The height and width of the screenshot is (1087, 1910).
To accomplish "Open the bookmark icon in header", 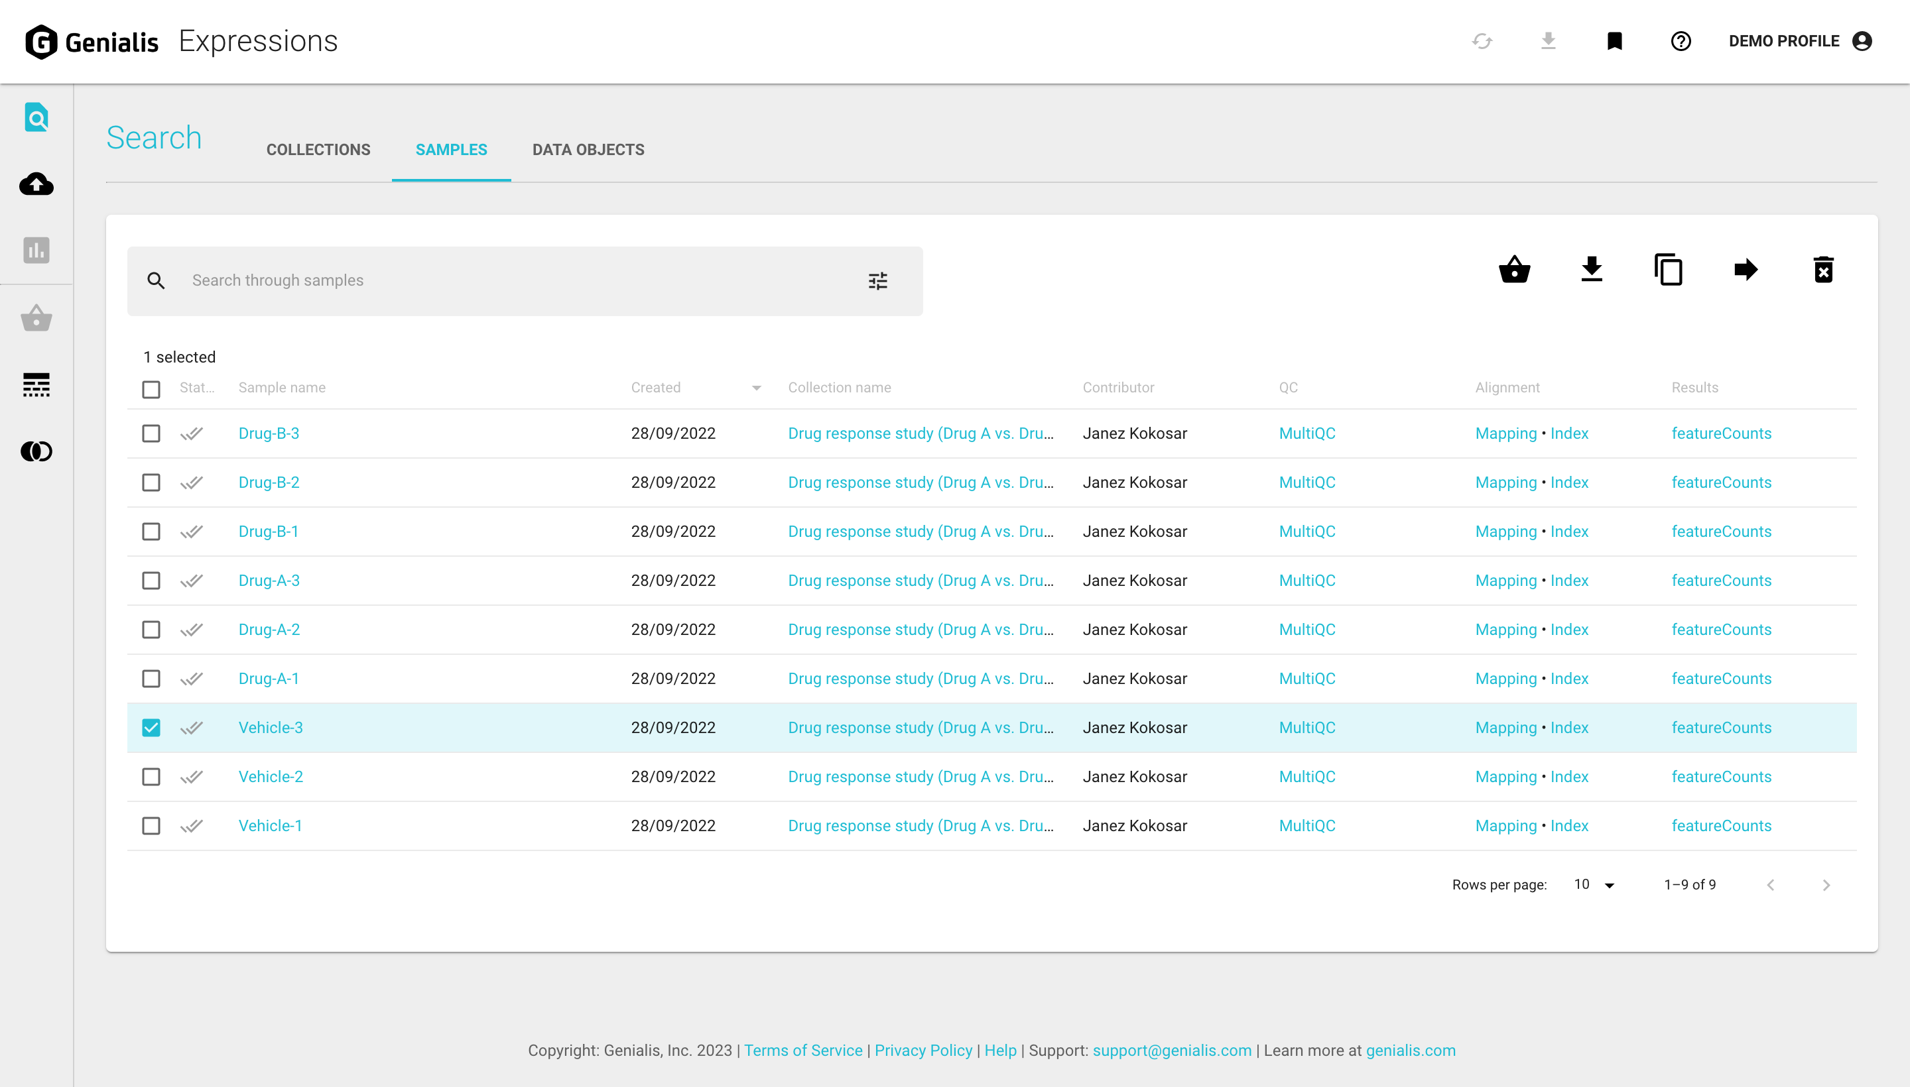I will point(1614,41).
